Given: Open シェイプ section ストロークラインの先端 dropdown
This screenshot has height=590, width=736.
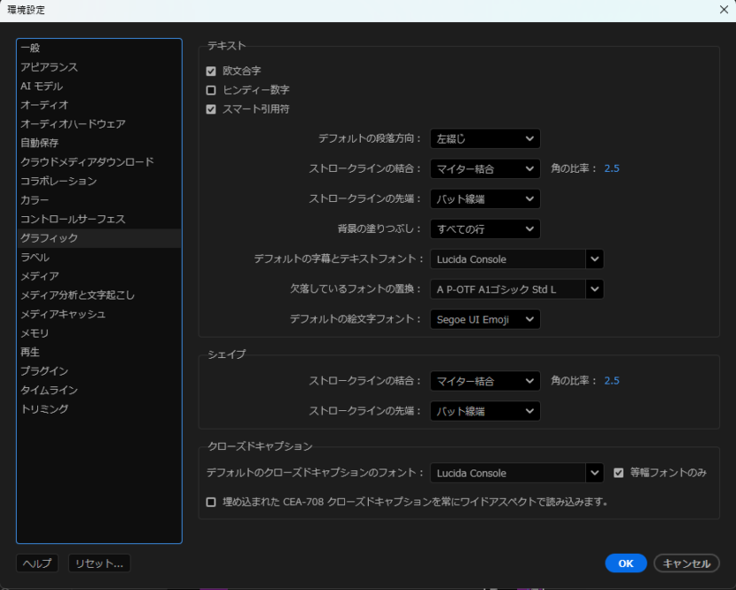Looking at the screenshot, I should click(484, 411).
